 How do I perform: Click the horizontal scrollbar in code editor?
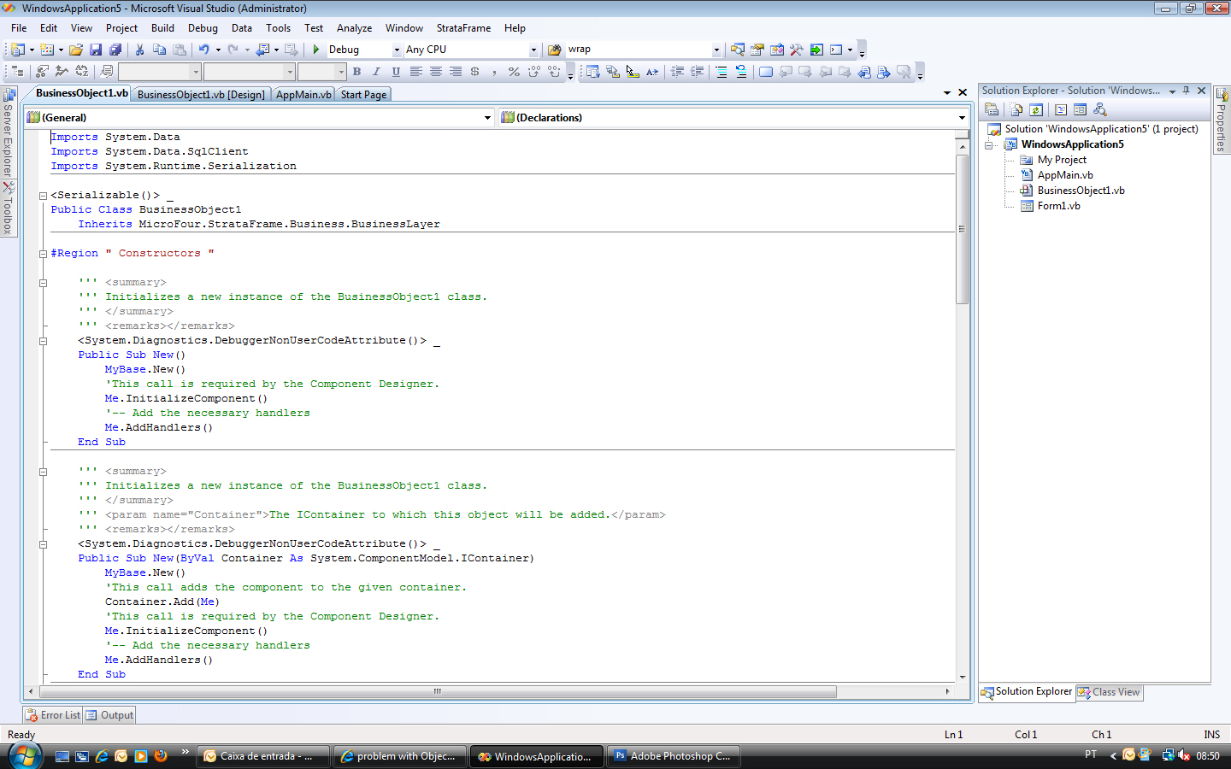pyautogui.click(x=436, y=691)
